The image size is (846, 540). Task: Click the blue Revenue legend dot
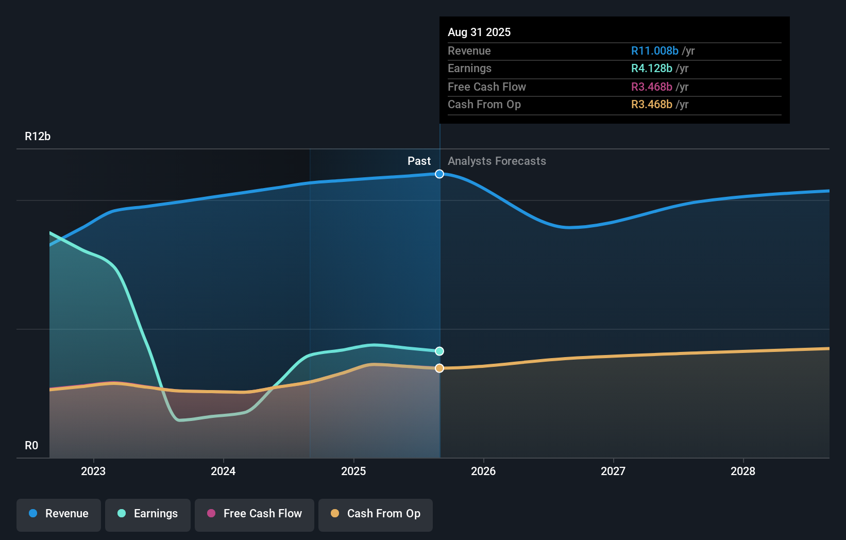[x=33, y=514]
